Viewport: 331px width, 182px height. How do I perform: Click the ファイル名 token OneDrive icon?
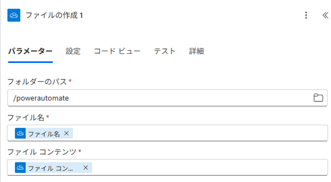pyautogui.click(x=20, y=133)
